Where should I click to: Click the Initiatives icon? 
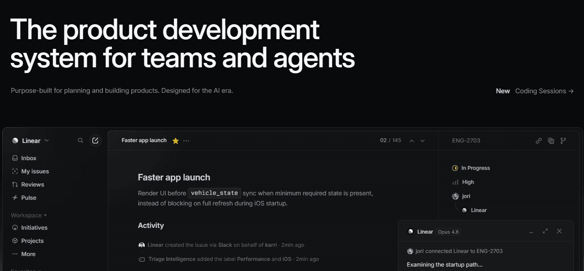pyautogui.click(x=15, y=227)
